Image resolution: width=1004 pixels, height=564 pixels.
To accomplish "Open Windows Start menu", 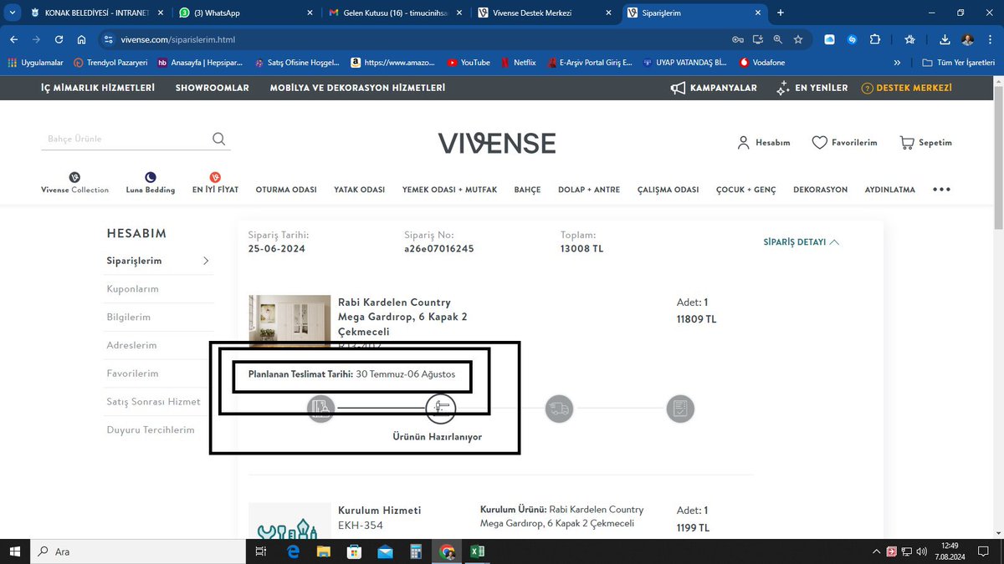I will [15, 551].
